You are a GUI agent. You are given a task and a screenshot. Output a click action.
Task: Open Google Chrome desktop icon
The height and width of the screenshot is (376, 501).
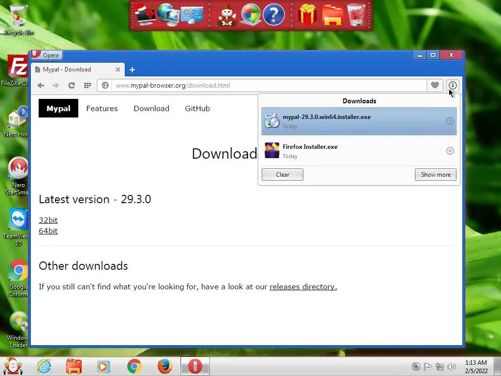18,279
